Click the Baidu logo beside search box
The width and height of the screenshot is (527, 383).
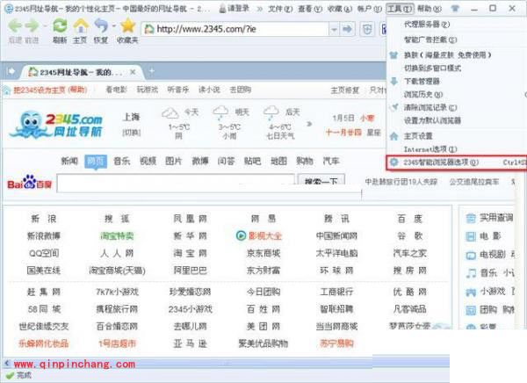click(x=30, y=183)
